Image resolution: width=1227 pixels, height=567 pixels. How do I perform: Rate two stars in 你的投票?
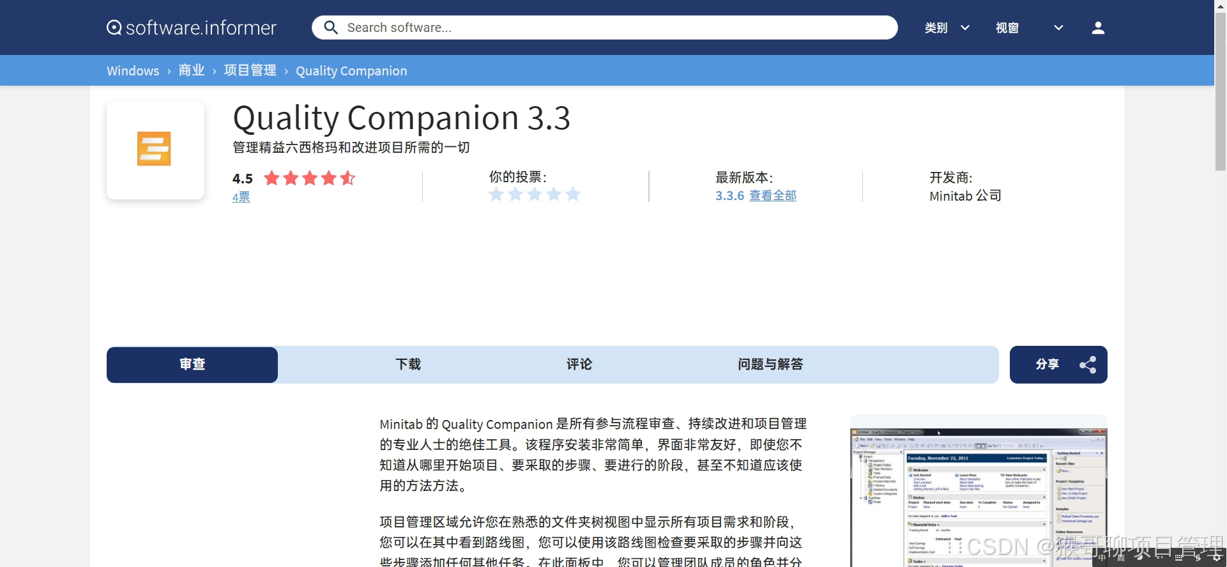coord(515,194)
